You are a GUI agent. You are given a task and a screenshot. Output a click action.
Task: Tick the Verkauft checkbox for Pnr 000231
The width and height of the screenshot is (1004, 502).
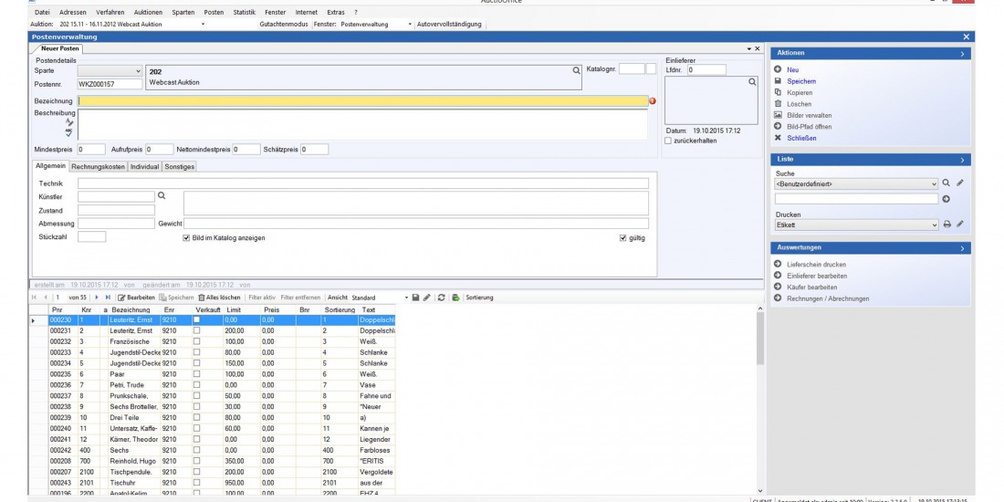tap(197, 330)
